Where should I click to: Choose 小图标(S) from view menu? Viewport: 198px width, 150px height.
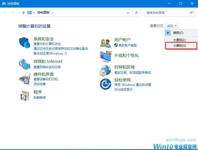[181, 45]
